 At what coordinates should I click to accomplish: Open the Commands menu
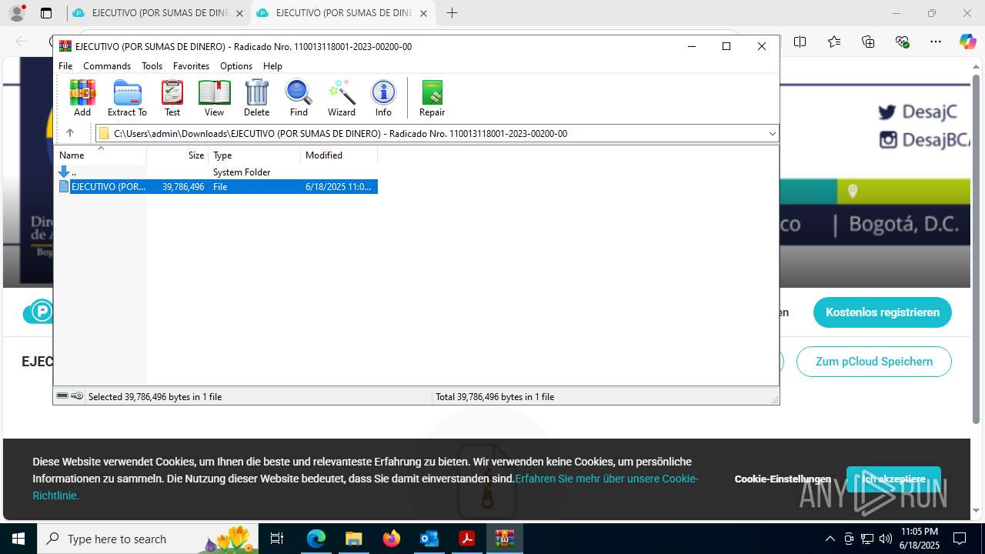[107, 66]
